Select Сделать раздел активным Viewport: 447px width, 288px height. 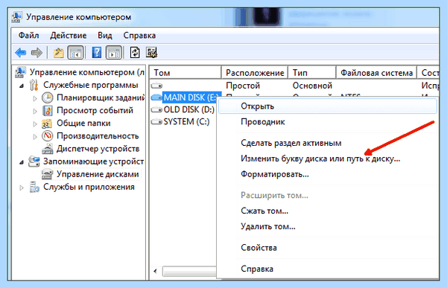[x=328, y=143]
